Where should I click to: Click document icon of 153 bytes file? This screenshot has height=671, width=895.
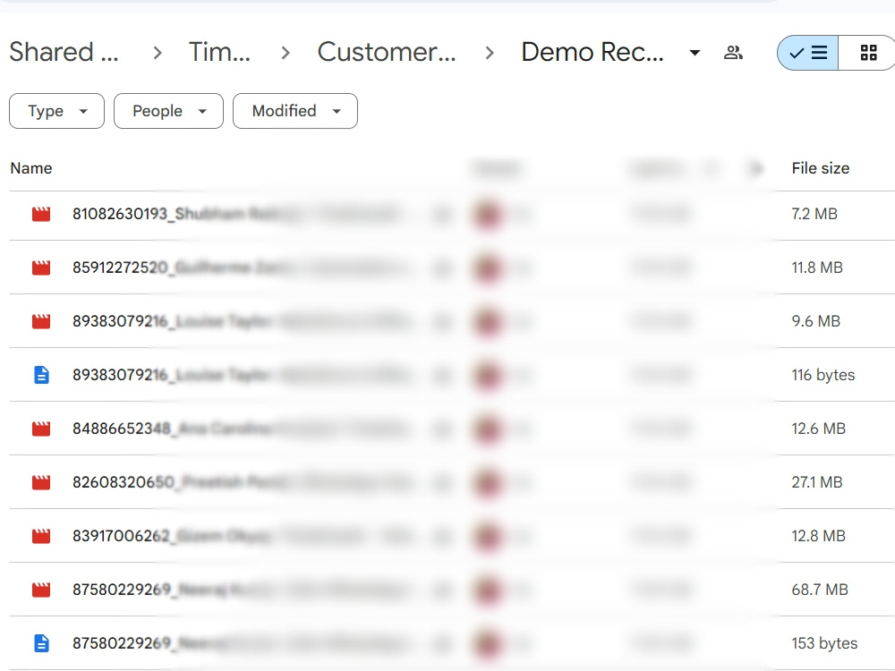click(41, 643)
